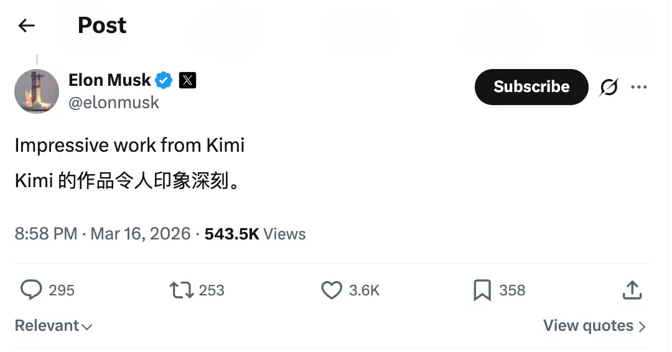The height and width of the screenshot is (352, 672).
Task: Open the @elonmusk handle profile link
Action: coord(114,103)
